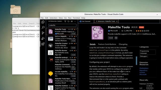Clear extensions search results icon
This screenshot has width=161, height=90.
coord(72,21)
